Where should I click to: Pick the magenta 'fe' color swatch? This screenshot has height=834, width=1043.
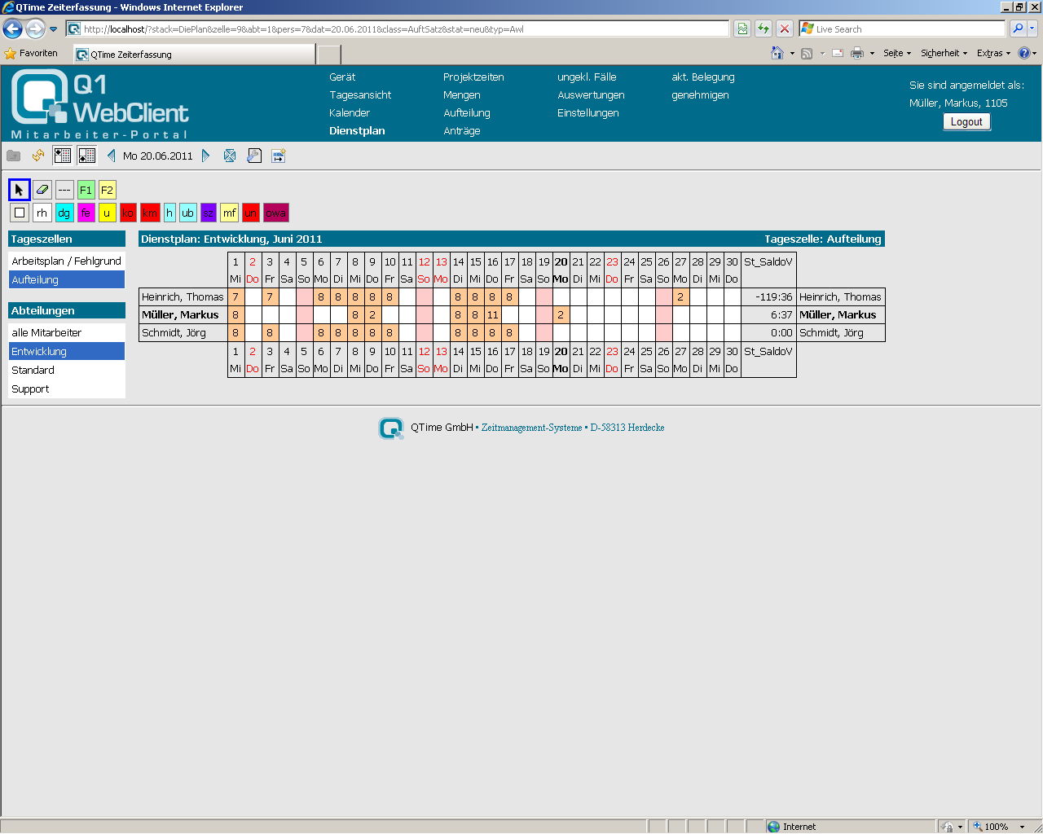[86, 213]
